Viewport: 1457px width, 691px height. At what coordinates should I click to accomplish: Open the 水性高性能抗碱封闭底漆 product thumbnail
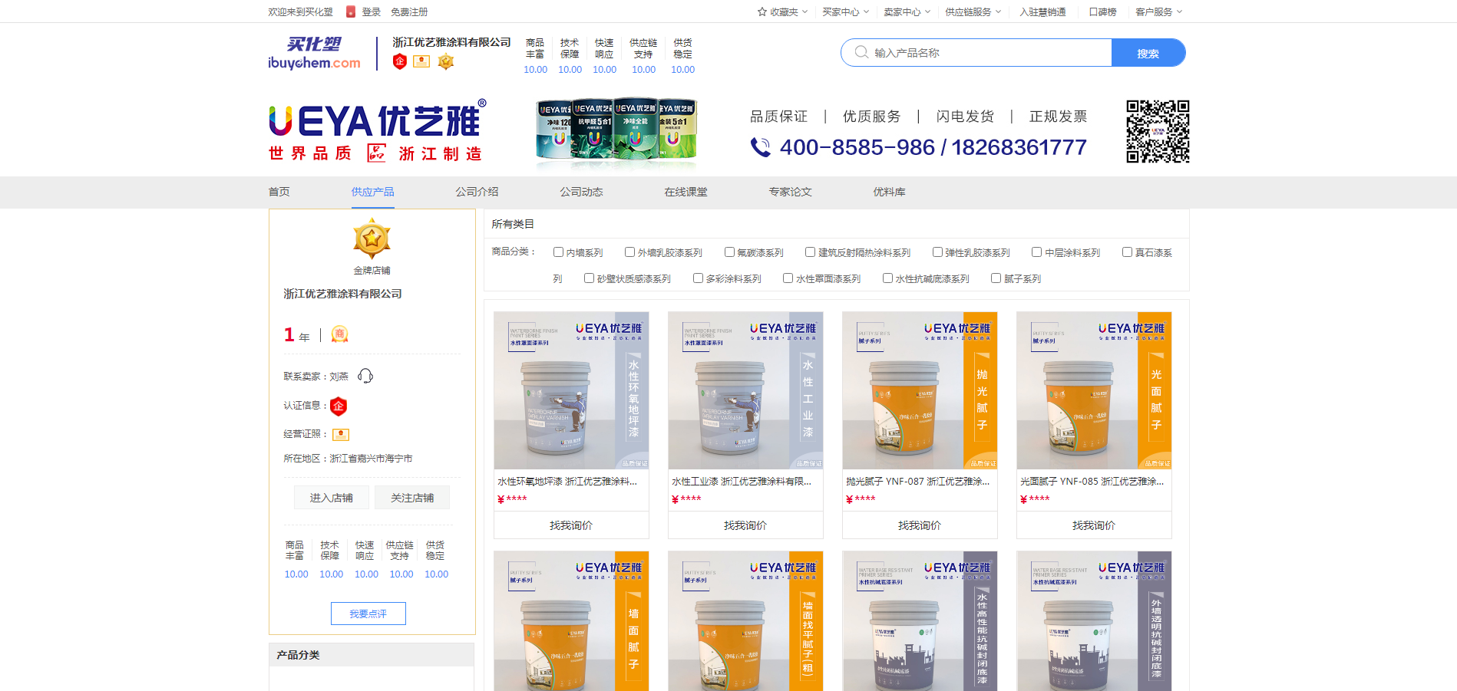click(920, 621)
